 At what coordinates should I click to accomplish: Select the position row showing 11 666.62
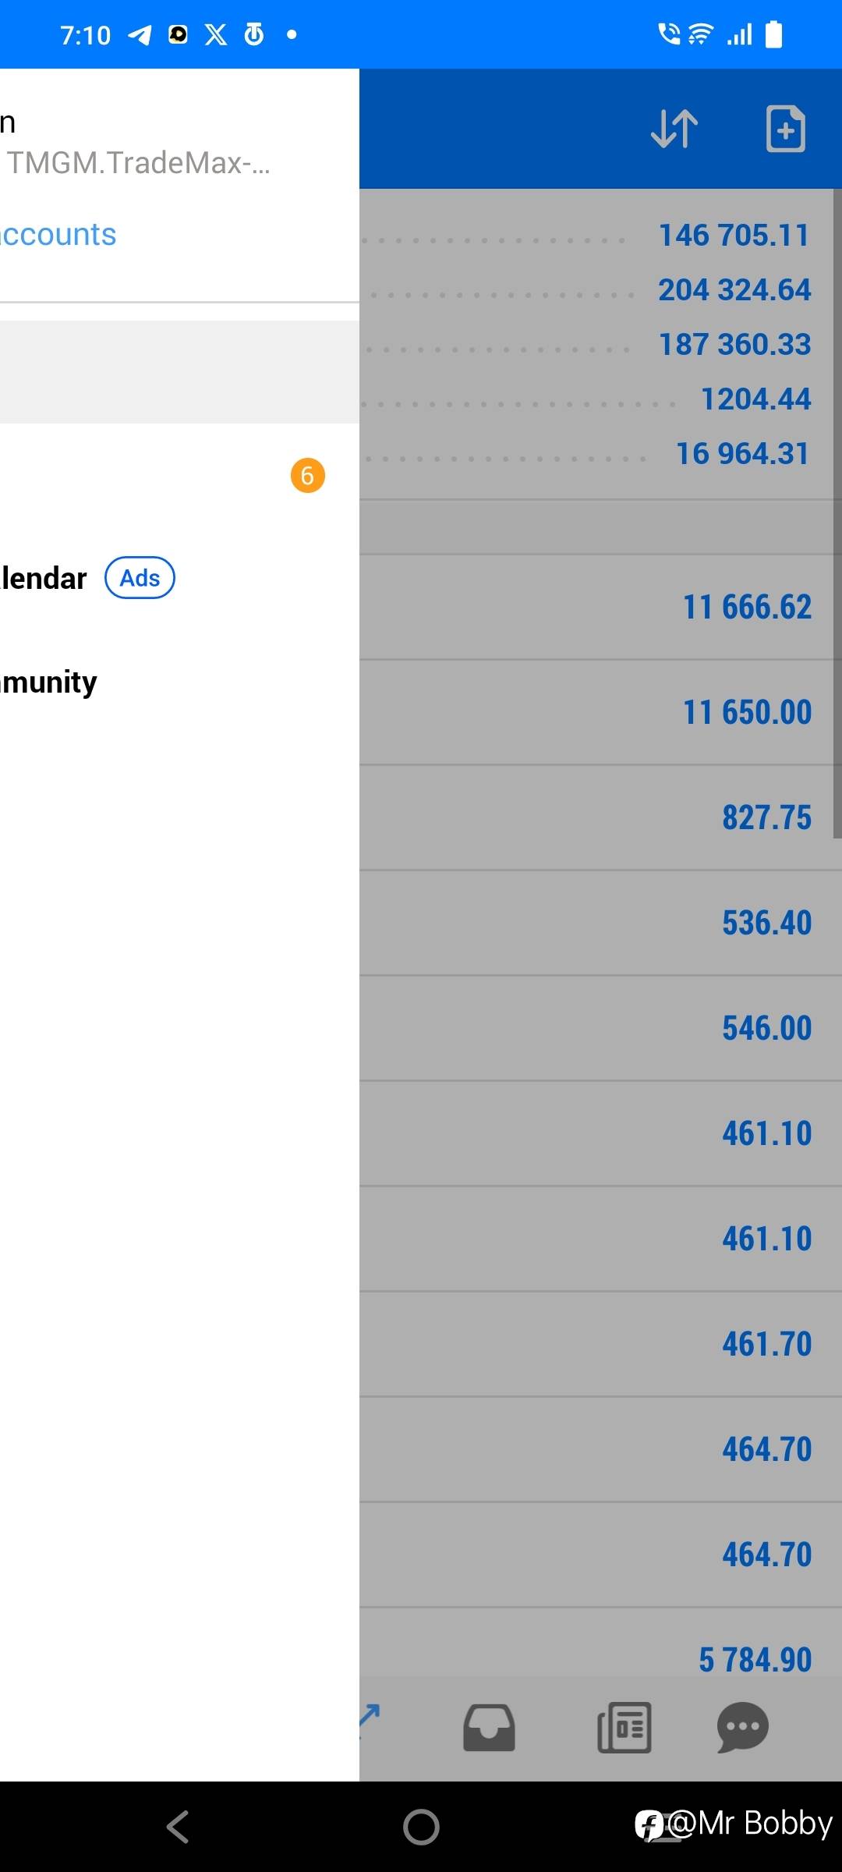[600, 608]
